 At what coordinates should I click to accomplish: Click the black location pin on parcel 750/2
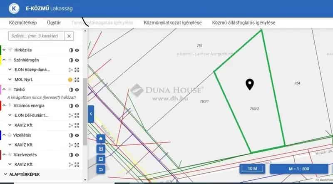point(250,84)
